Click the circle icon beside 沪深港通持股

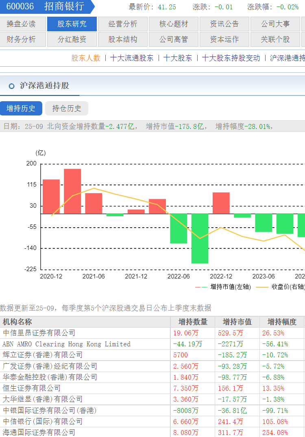pyautogui.click(x=11, y=86)
